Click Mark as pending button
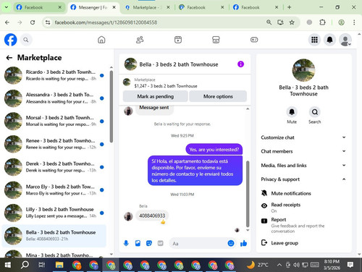The image size is (362, 272). click(156, 96)
